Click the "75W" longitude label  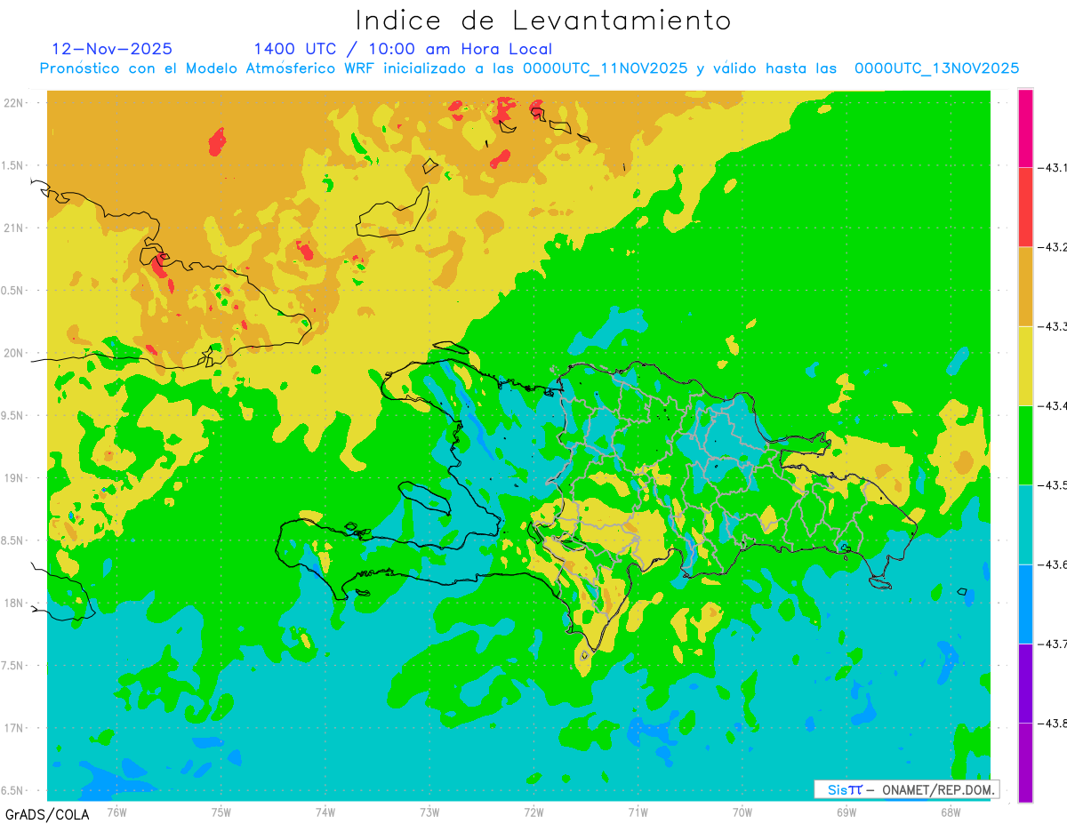[221, 812]
